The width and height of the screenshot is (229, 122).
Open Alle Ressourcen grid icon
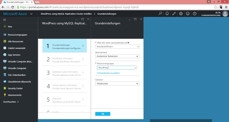click(x=5, y=41)
